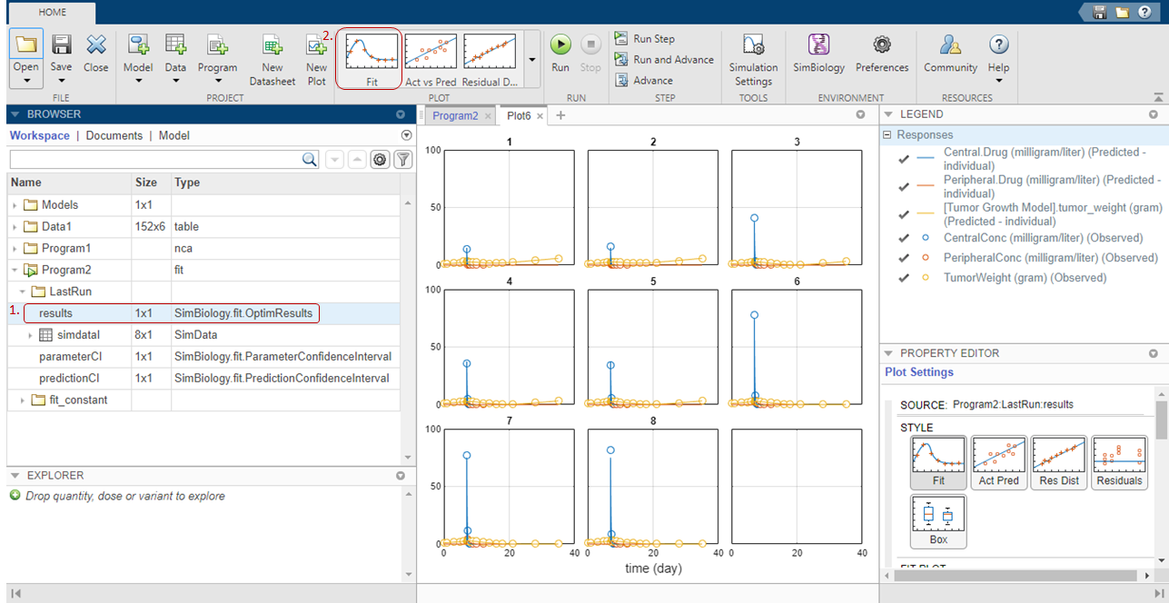Switch to the Plot6 document tab

519,115
